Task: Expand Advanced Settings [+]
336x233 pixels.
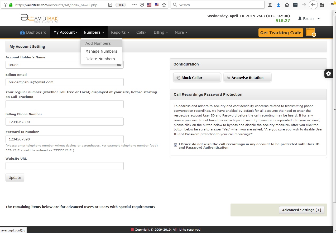Action: [302, 210]
